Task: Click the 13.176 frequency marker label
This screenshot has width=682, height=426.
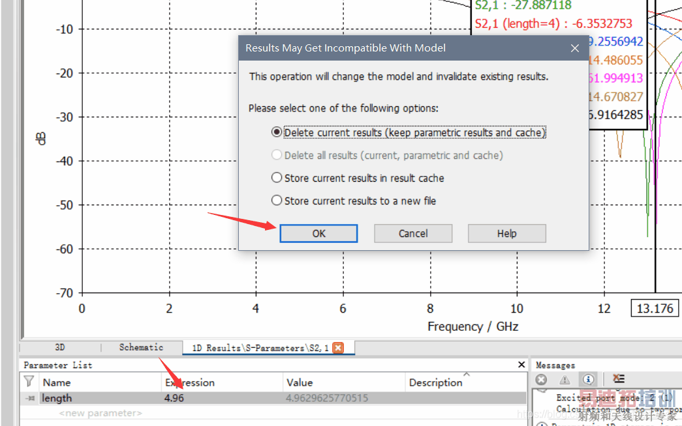Action: (655, 308)
